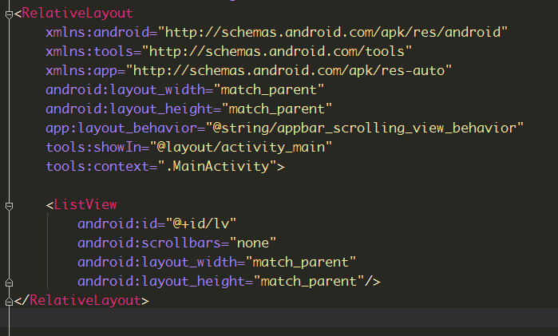Click the "@+id/lv" value
This screenshot has width=558, height=336.
(x=201, y=224)
